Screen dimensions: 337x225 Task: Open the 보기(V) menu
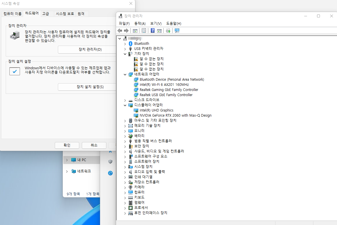coord(156,23)
